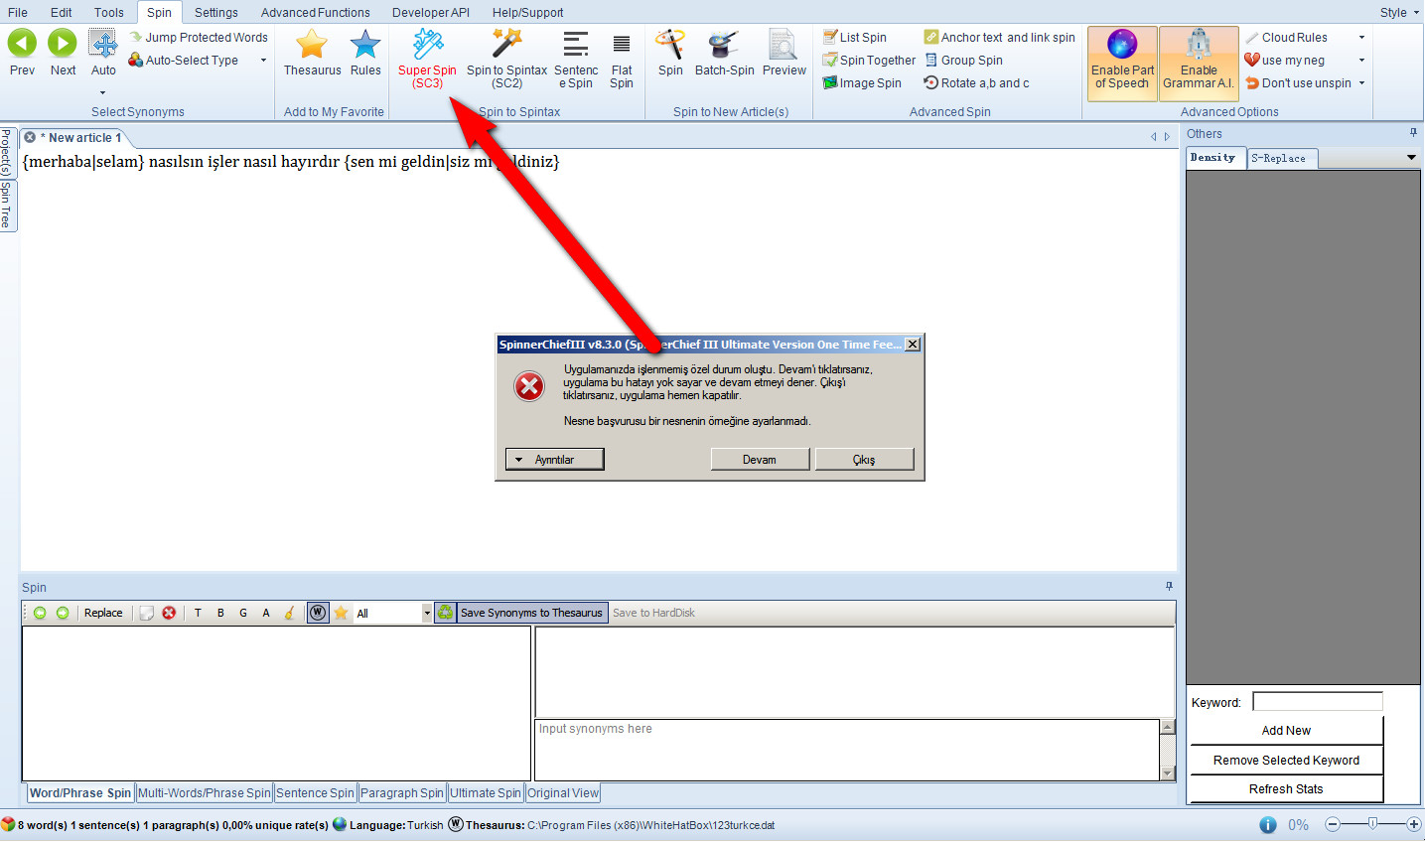
Task: Toggle the W word-mode button in Spin toolbar
Action: click(318, 613)
